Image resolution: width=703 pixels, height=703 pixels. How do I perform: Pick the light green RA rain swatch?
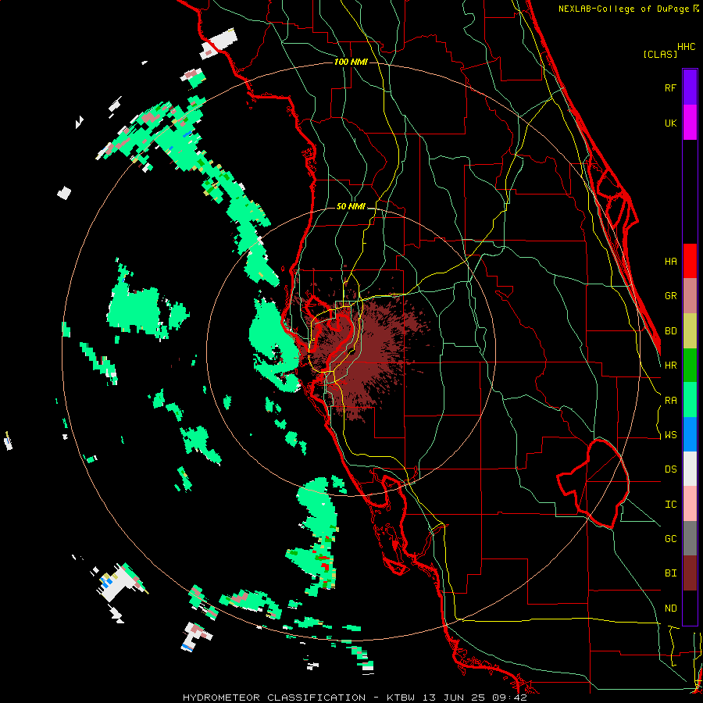point(690,400)
